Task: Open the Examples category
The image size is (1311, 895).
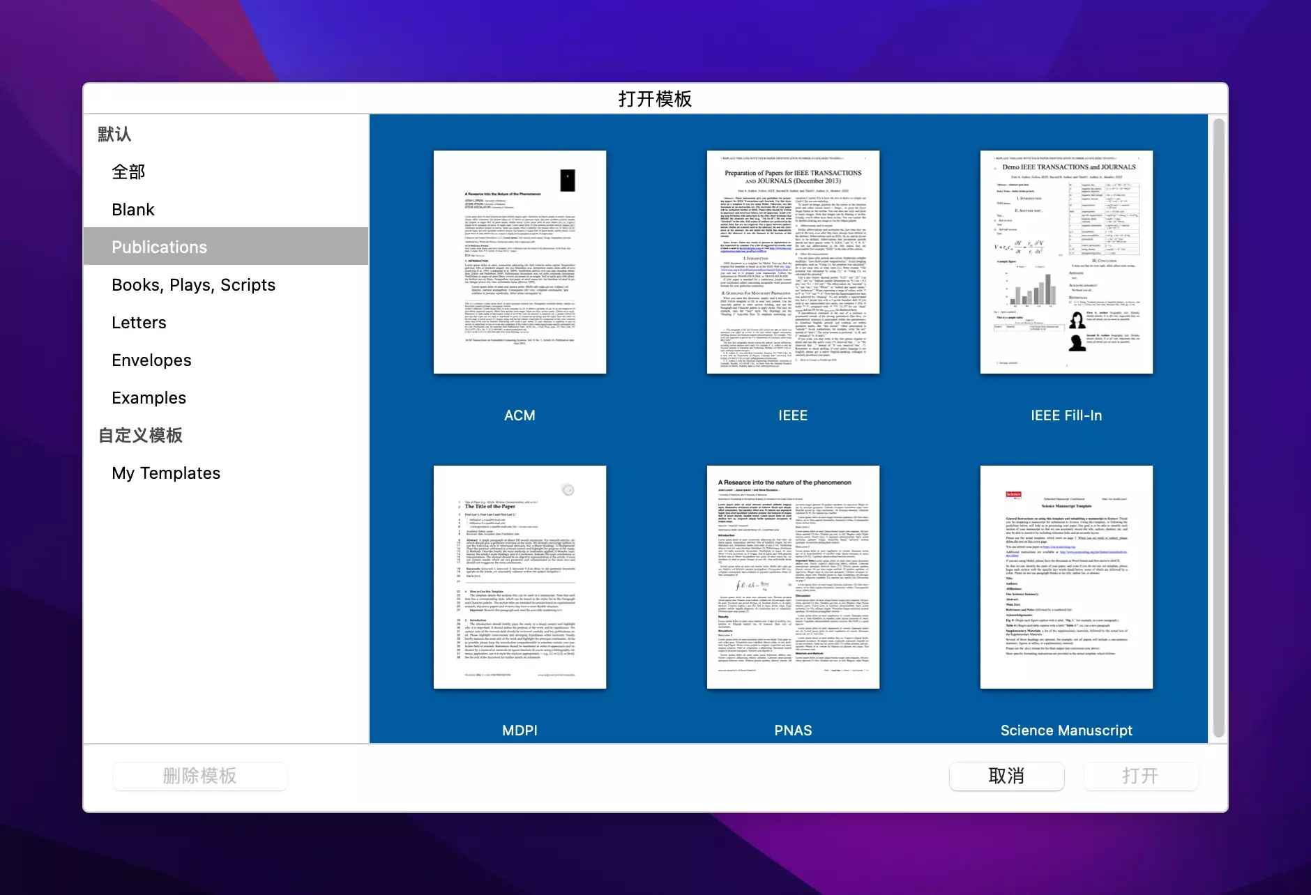Action: pos(226,397)
